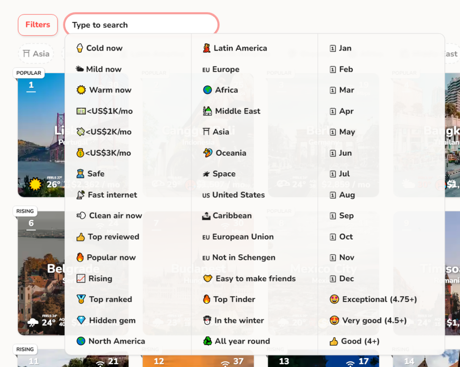Viewport: 460px width, 367px height.
Task: Select the Top Tinder filter
Action: point(230,299)
